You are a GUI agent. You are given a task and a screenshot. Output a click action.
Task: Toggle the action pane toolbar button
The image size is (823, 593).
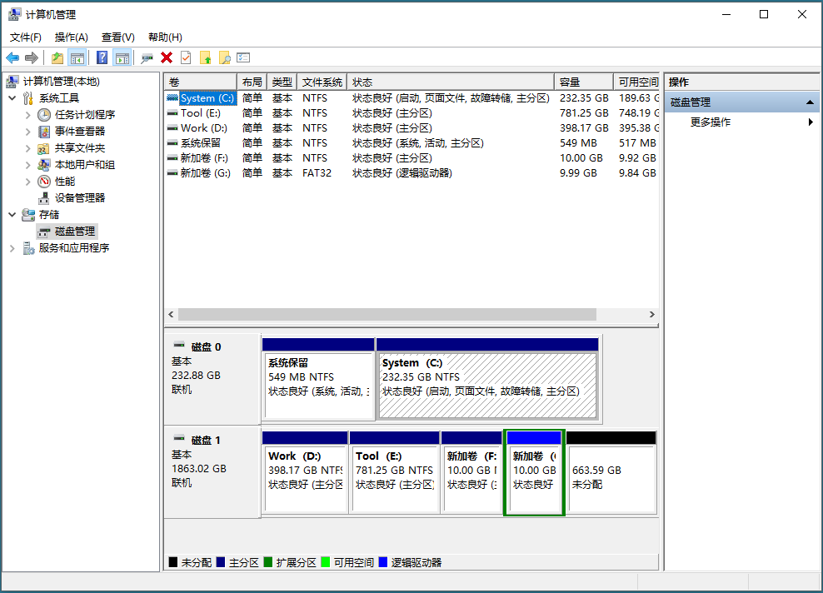pyautogui.click(x=122, y=57)
